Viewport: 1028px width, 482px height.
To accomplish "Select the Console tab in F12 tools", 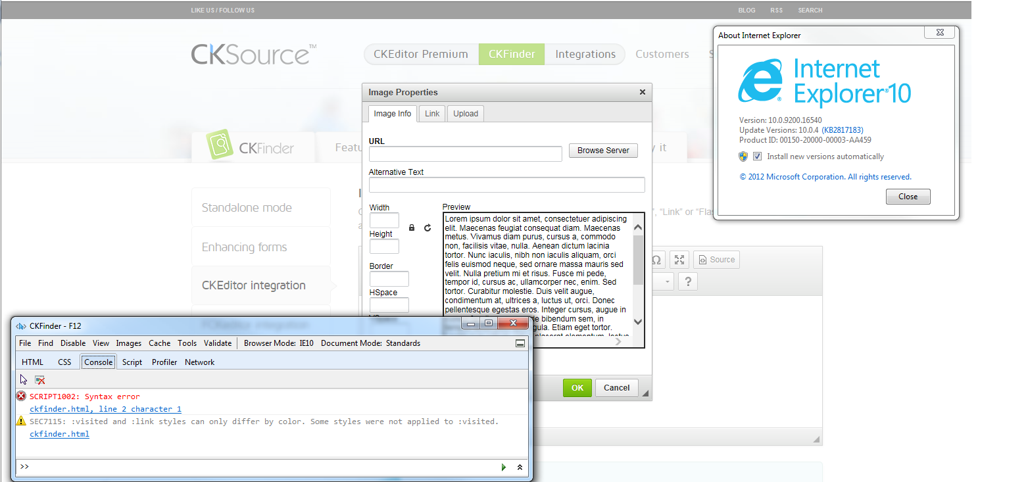I will click(x=98, y=362).
